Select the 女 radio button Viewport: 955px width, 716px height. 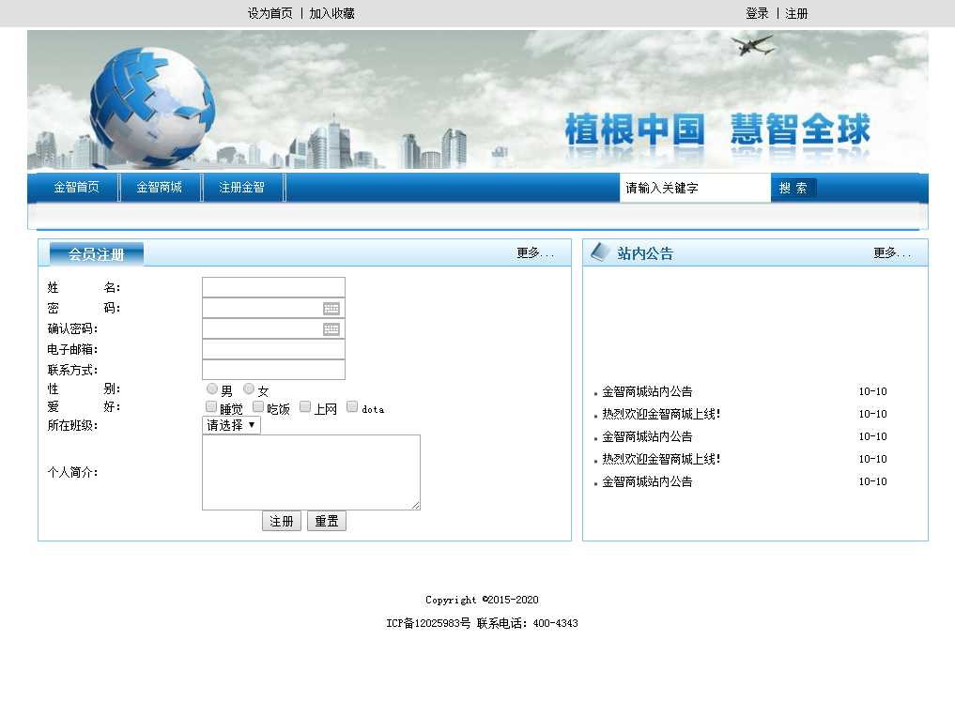click(x=249, y=388)
